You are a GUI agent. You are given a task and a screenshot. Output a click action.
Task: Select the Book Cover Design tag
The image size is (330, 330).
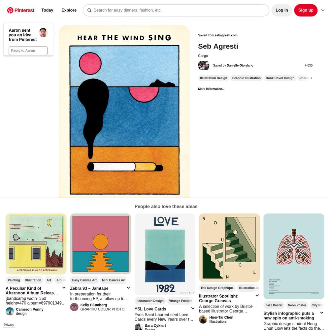280,78
